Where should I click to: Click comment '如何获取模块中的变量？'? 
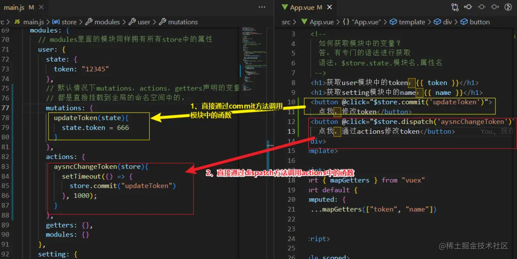360,43
